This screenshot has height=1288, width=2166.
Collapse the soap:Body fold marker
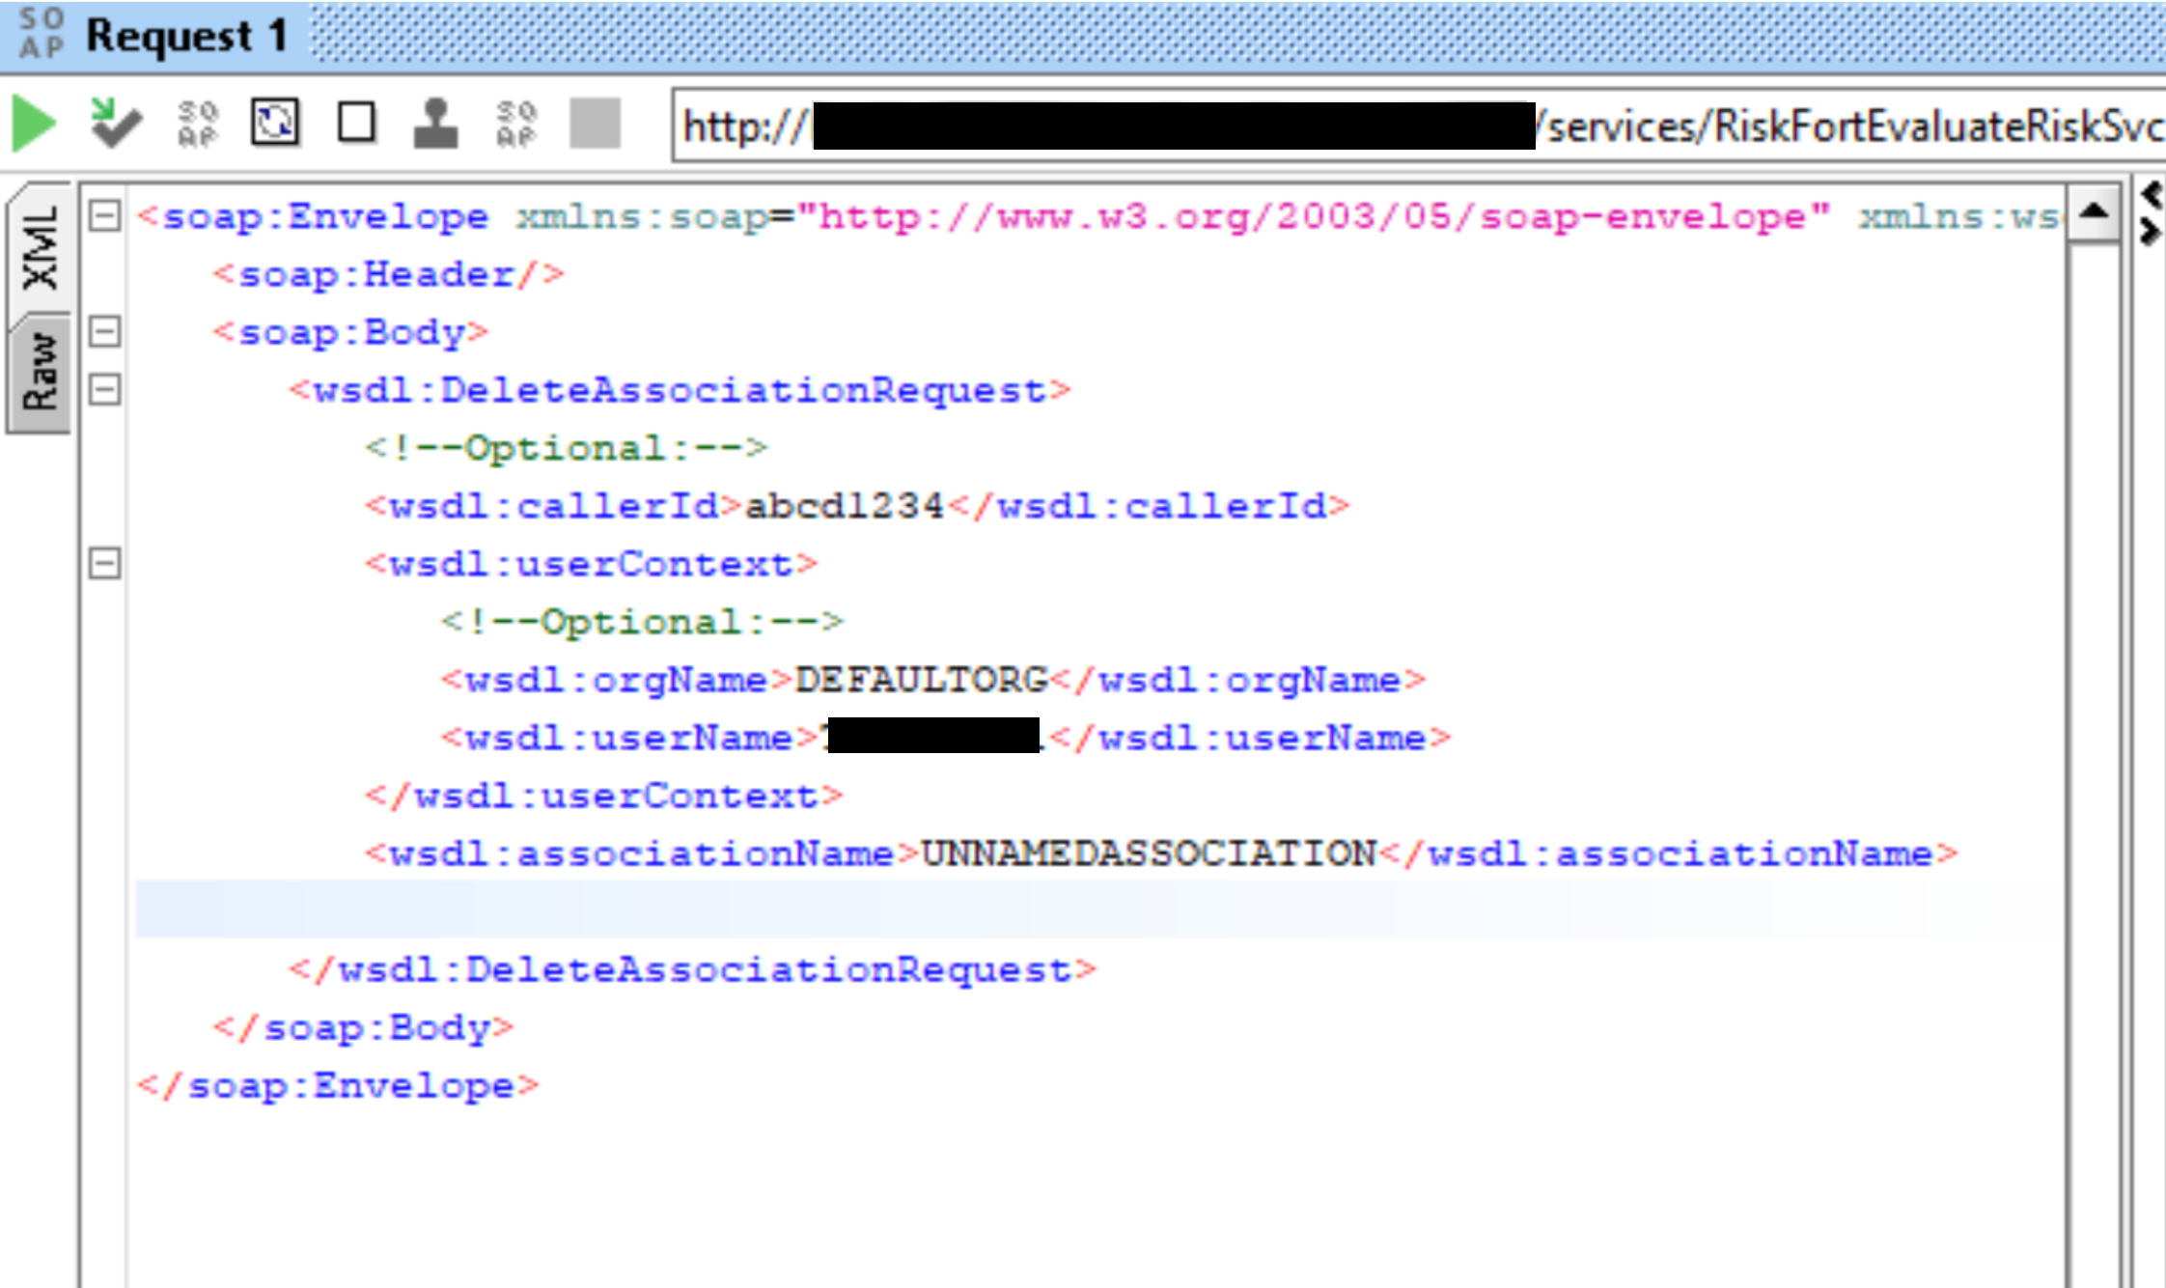click(104, 332)
